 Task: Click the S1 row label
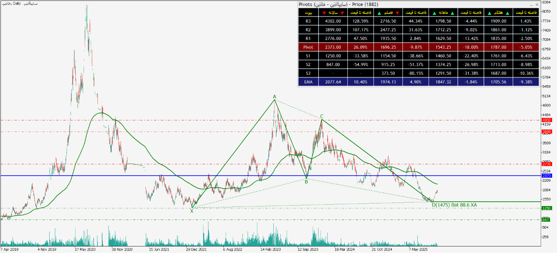coord(308,56)
